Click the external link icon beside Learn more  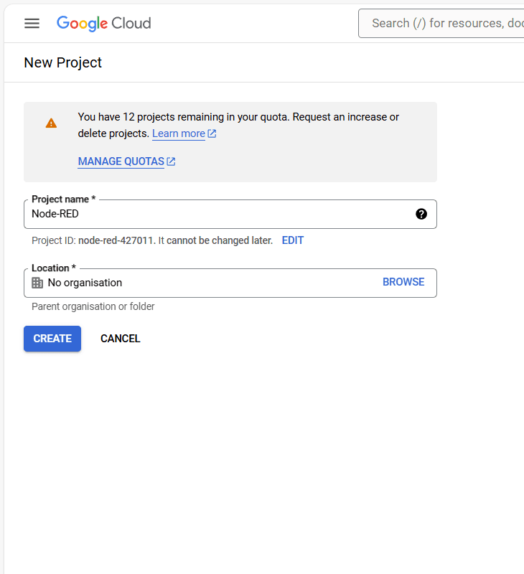pyautogui.click(x=210, y=133)
